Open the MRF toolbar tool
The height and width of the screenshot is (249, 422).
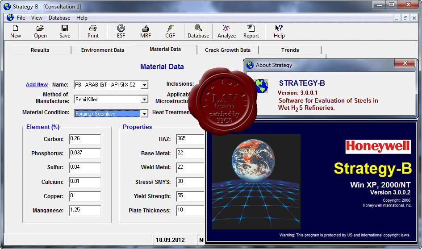146,31
